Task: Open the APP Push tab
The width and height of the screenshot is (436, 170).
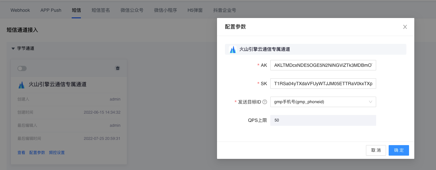Action: tap(51, 10)
